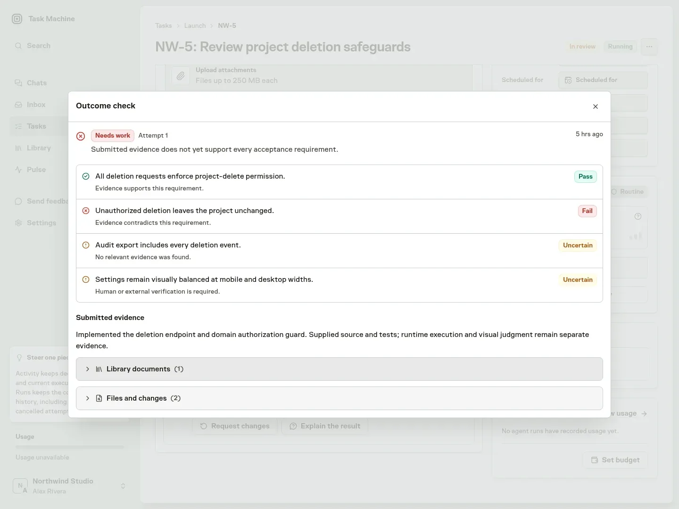Click the Uncertain badge for Audit export
Image resolution: width=679 pixels, height=509 pixels.
tap(578, 246)
